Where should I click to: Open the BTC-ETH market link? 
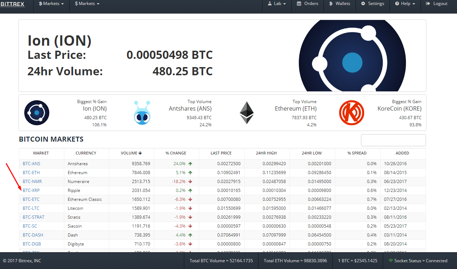[x=31, y=173]
